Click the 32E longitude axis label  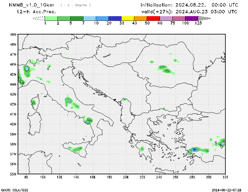pyautogui.click(x=225, y=177)
